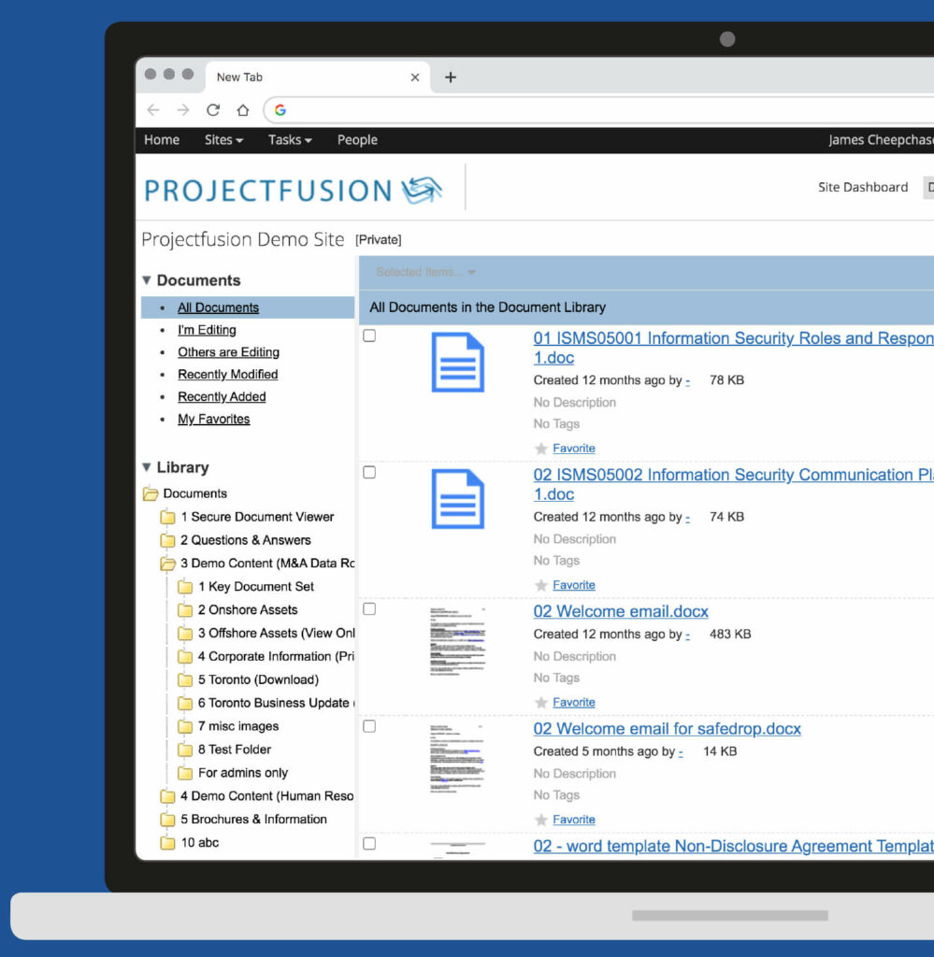Open the 2 Onshore Assets folder icon
934x957 pixels.
point(185,610)
